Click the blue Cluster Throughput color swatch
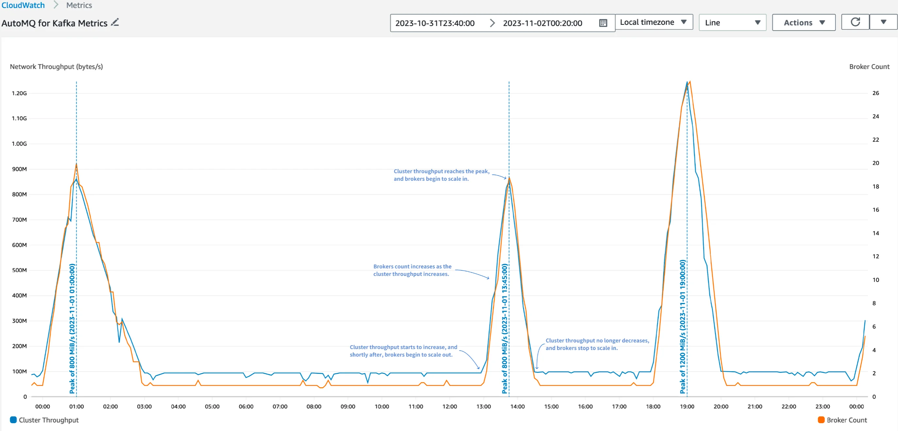The width and height of the screenshot is (898, 431). tap(13, 420)
